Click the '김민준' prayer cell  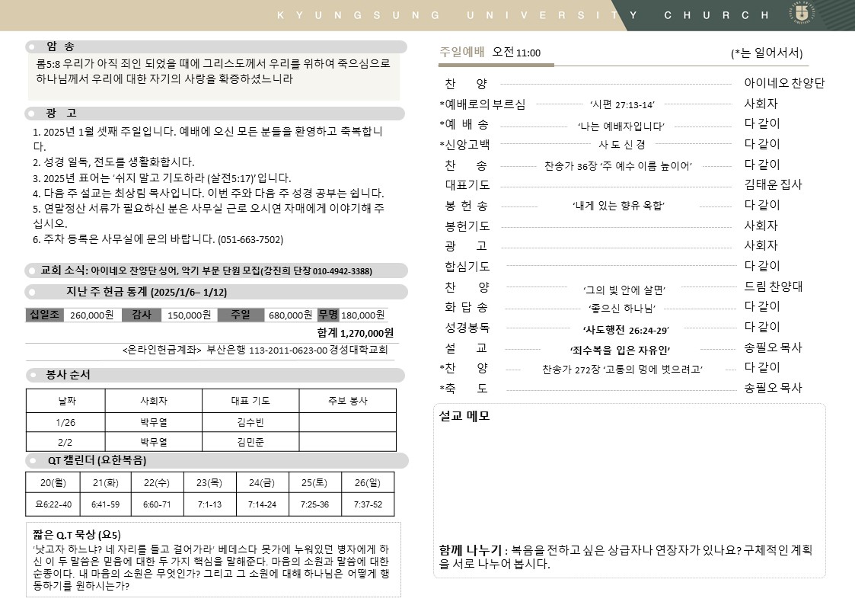pos(250,443)
